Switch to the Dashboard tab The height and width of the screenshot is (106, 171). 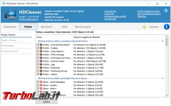[10, 27]
